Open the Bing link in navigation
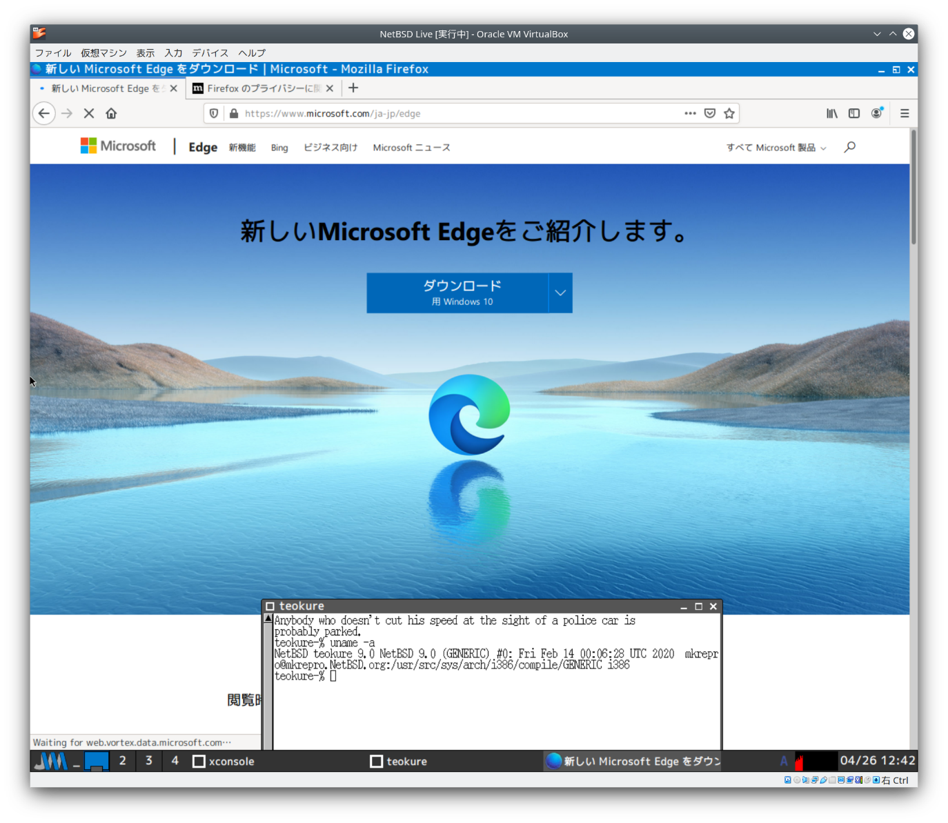Viewport: 948px width, 823px height. pyautogui.click(x=279, y=148)
